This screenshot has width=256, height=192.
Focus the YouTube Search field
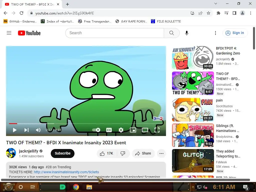[114, 33]
